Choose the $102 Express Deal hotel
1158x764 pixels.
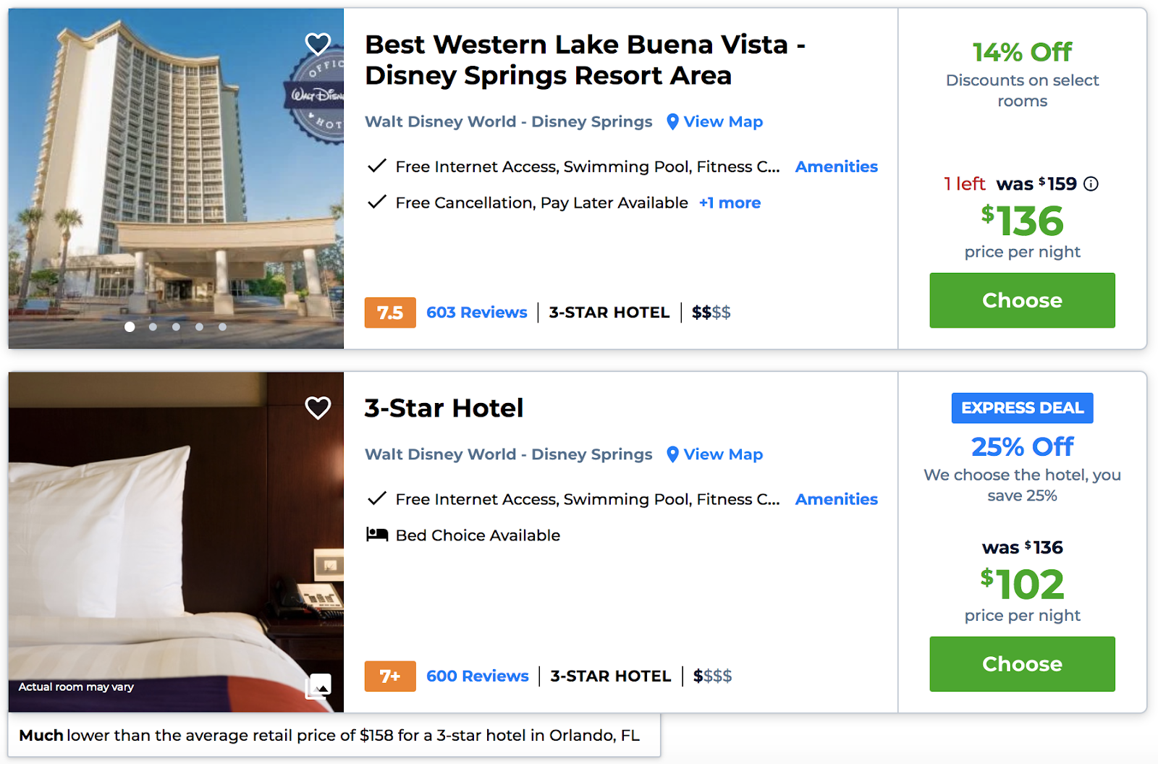pyautogui.click(x=1022, y=664)
